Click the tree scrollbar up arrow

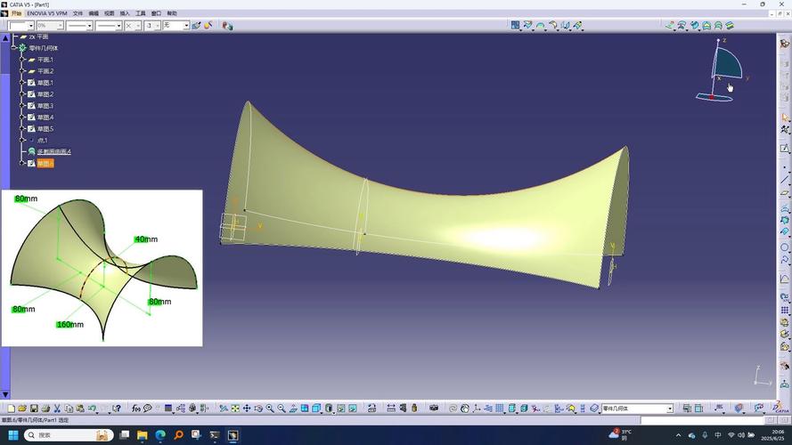5,38
